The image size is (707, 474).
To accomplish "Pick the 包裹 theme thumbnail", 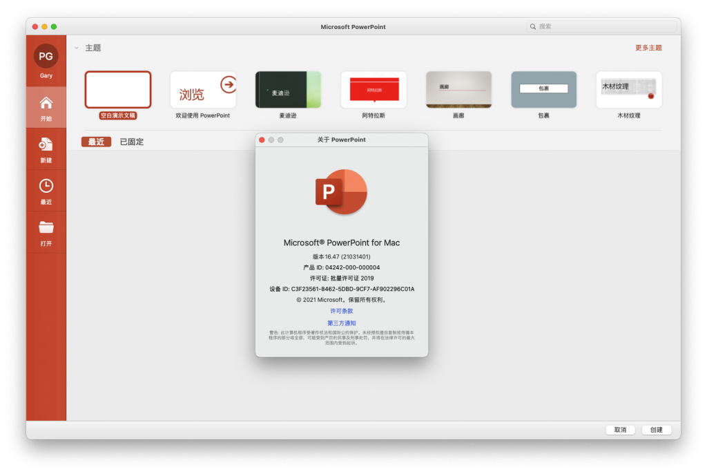I will 544,89.
